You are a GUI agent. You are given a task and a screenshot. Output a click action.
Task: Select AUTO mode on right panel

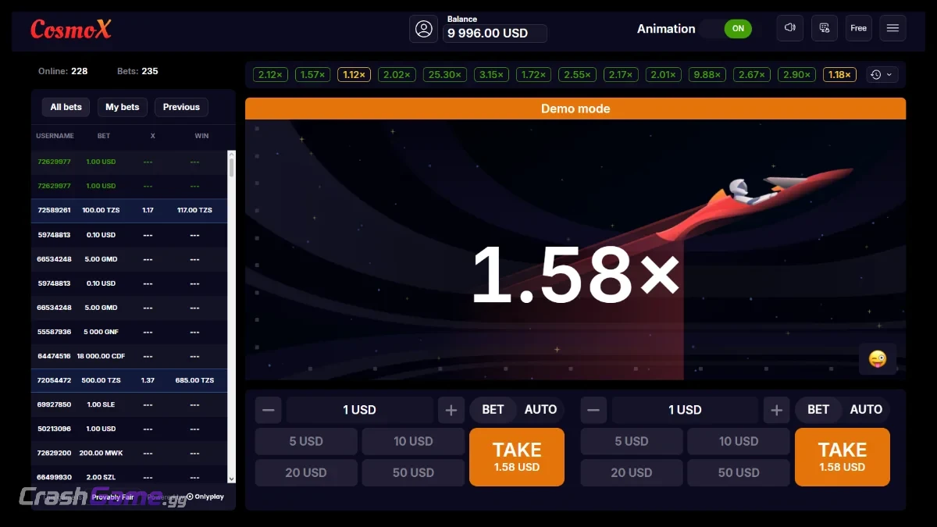click(866, 409)
